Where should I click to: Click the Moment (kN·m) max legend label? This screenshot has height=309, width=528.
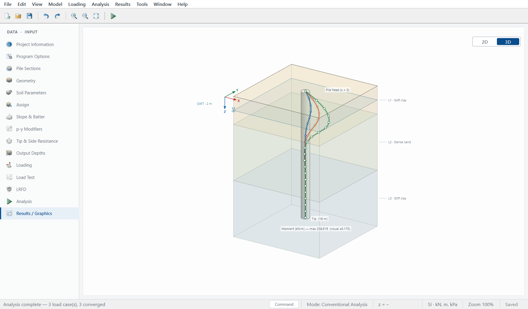click(x=316, y=229)
